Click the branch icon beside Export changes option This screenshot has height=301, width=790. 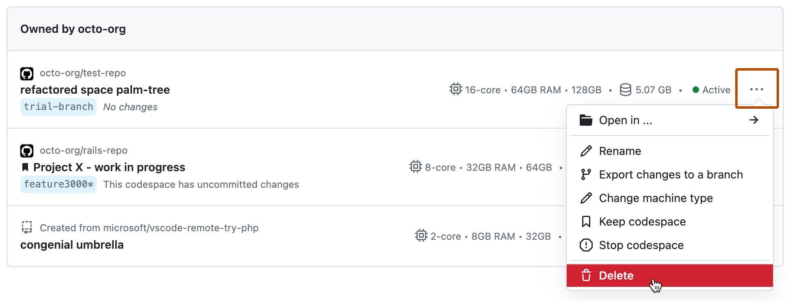(x=586, y=174)
